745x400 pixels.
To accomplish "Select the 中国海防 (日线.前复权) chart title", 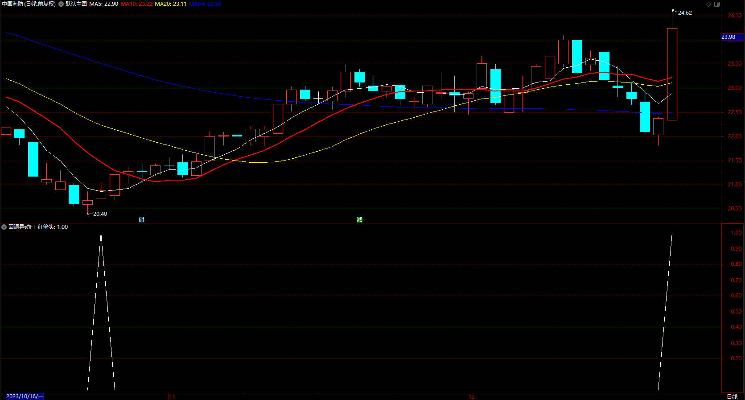I will (x=29, y=4).
